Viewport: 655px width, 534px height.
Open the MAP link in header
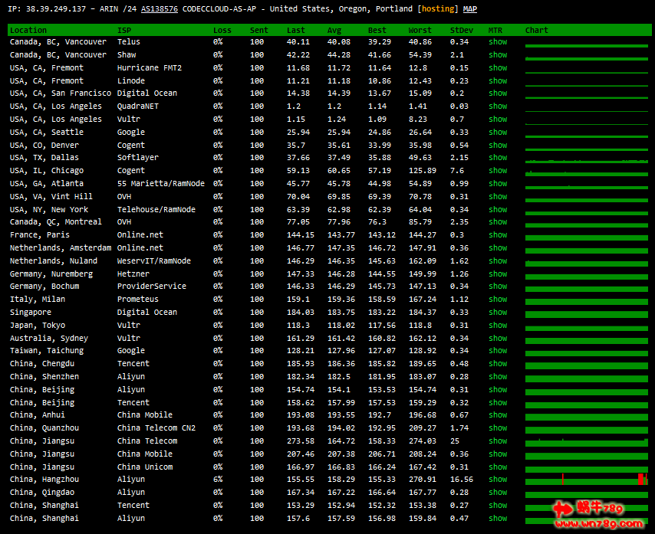[x=470, y=8]
